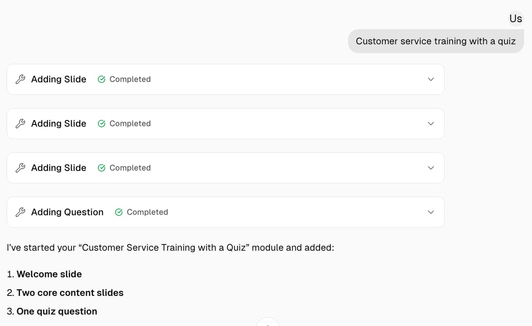Click the "Adding Question" label text
Viewport: 532px width, 326px height.
tap(67, 212)
